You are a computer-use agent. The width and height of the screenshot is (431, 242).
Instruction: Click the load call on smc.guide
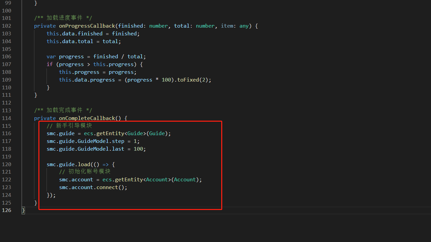pos(84,164)
